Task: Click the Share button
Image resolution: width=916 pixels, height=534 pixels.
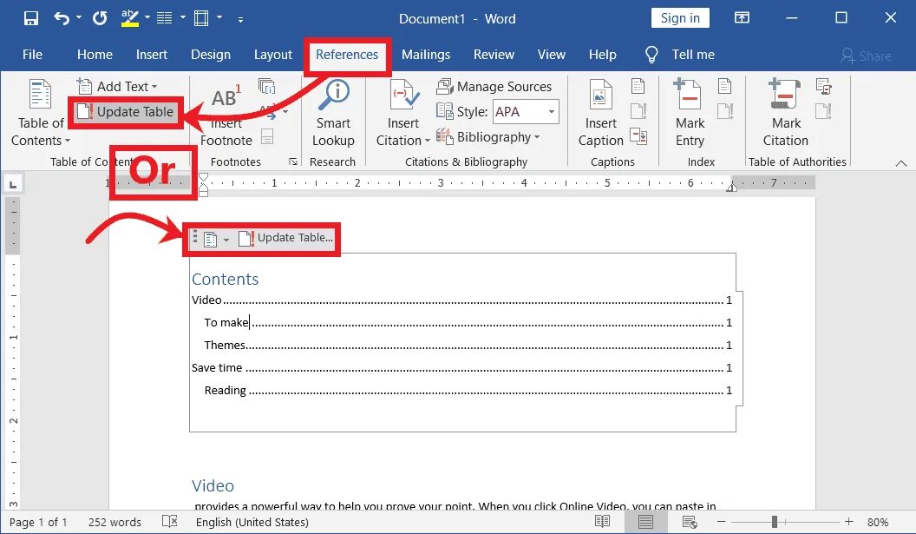Action: pos(867,56)
